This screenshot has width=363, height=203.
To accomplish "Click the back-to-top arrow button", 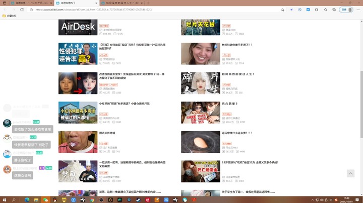I will point(350,173).
